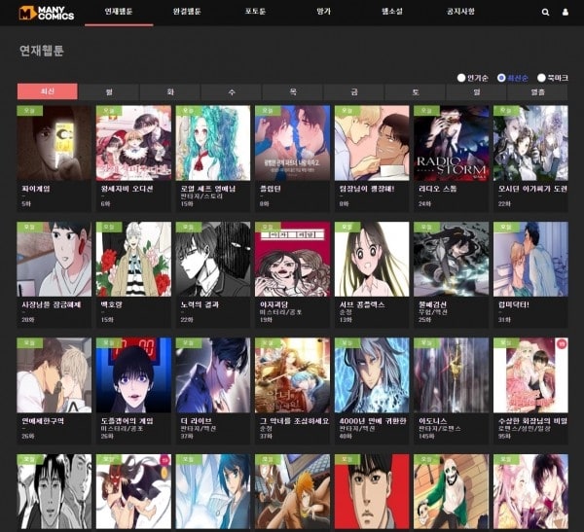This screenshot has height=532, width=584.
Task: Open the 4000년 만에 귀환한 cover thumbnail
Action: tap(372, 375)
